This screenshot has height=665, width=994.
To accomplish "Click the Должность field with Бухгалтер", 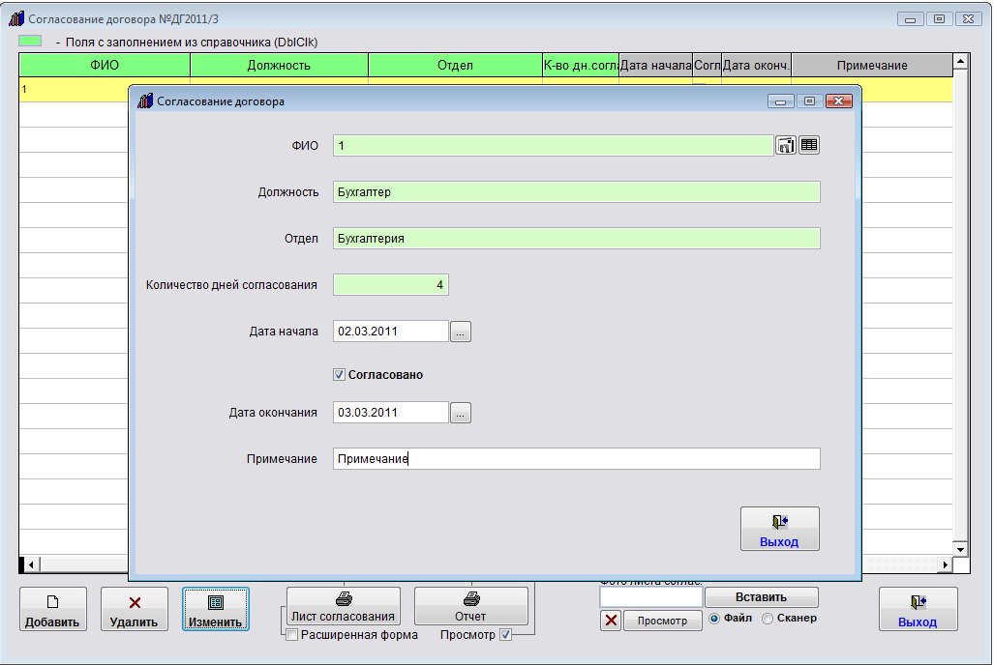I will pyautogui.click(x=576, y=192).
